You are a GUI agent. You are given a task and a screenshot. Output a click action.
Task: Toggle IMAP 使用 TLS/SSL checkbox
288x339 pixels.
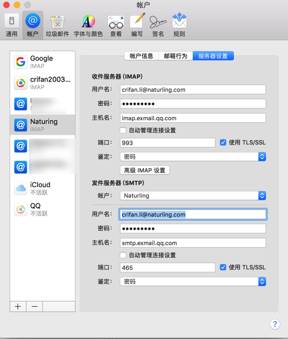pyautogui.click(x=223, y=142)
